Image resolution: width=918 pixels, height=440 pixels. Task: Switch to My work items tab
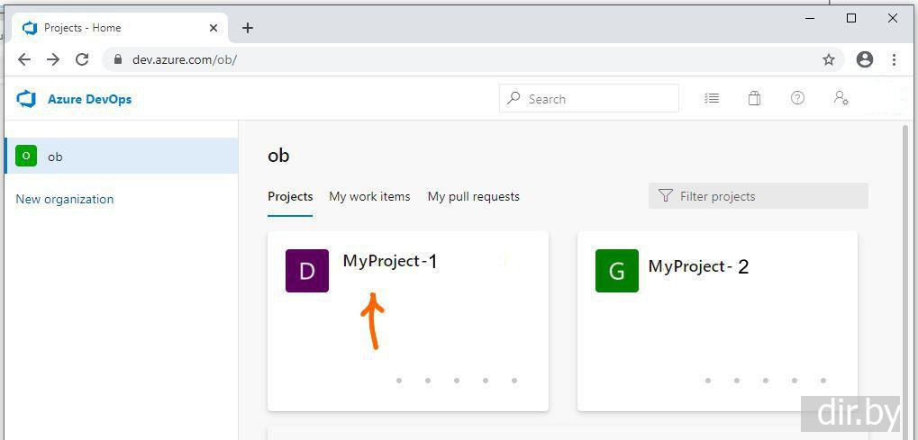[369, 196]
